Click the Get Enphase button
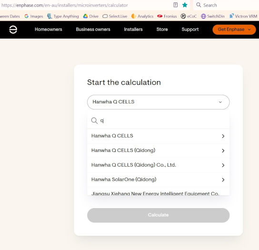The height and width of the screenshot is (250, 259). click(234, 30)
